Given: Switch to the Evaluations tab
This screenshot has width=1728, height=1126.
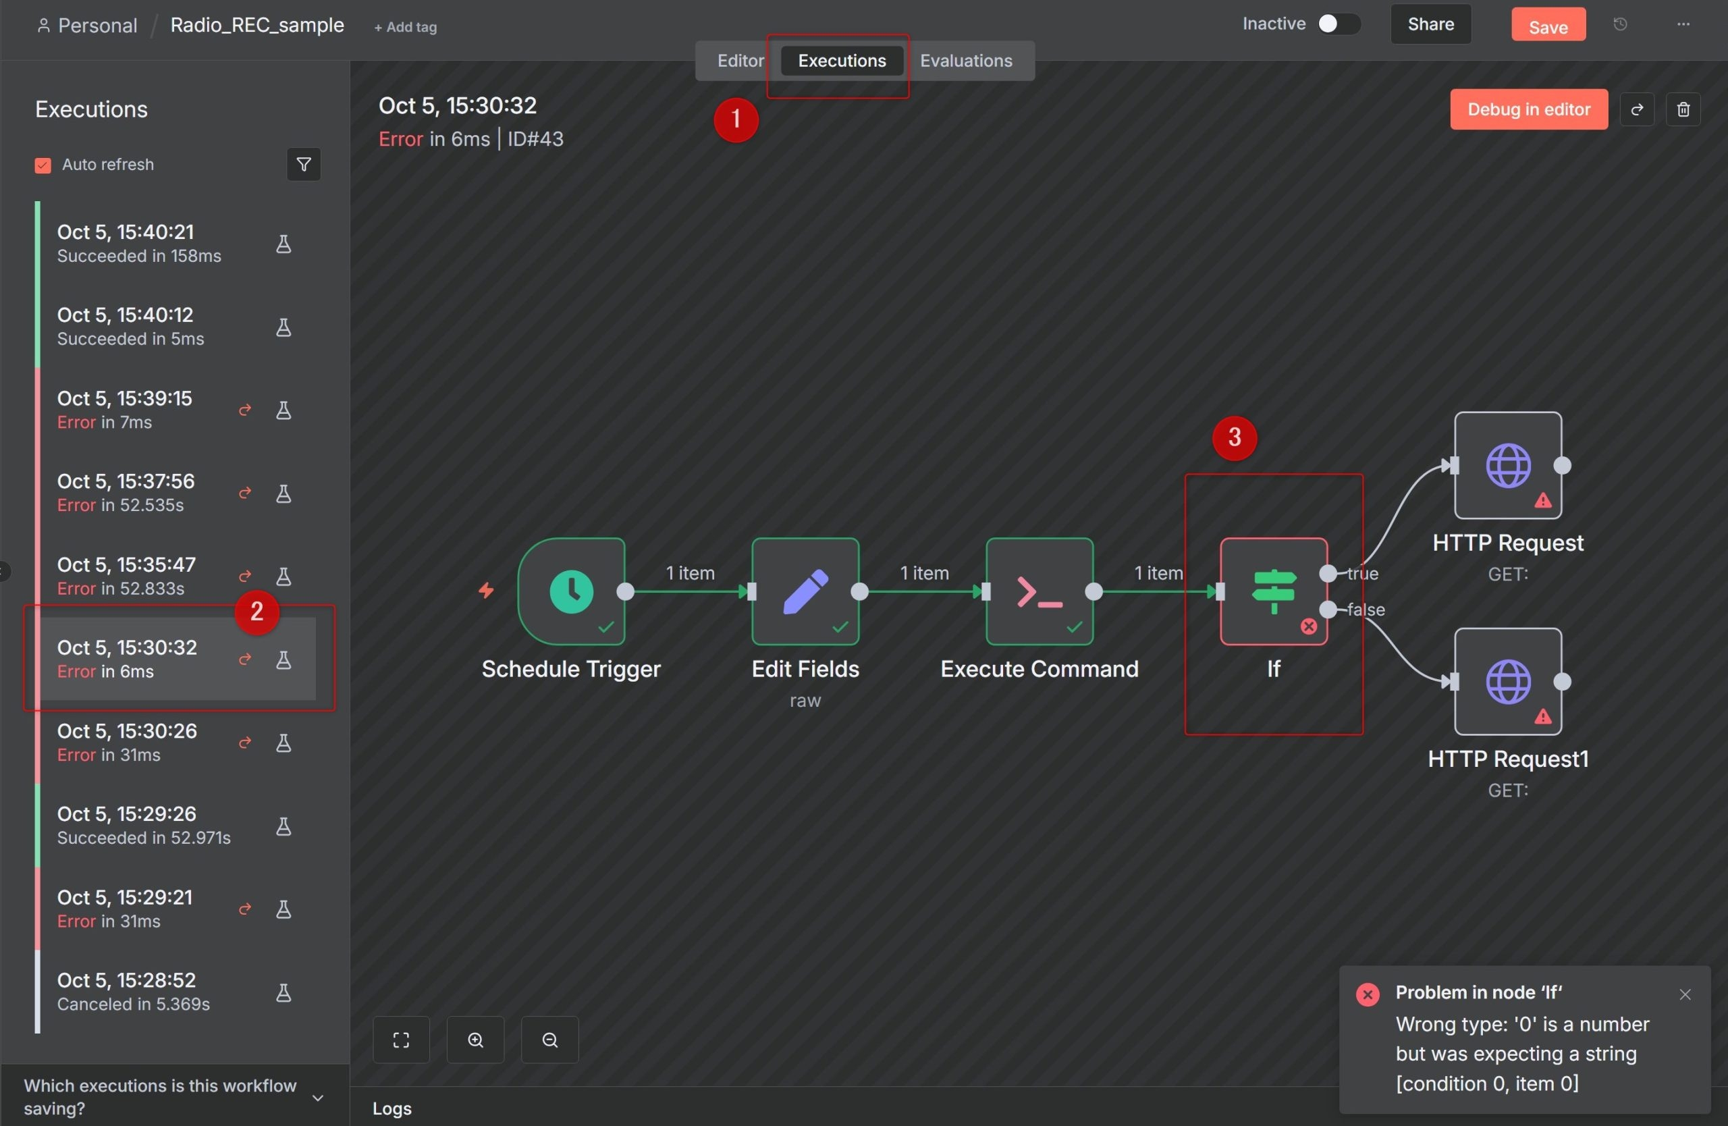Looking at the screenshot, I should click(966, 61).
